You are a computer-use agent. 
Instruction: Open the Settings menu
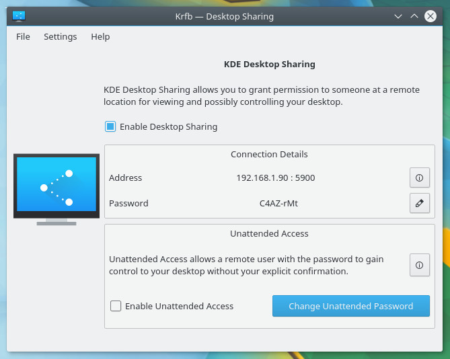tap(61, 36)
